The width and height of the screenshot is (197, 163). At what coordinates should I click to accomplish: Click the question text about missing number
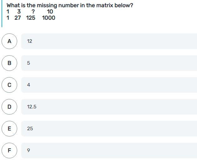click(x=70, y=5)
